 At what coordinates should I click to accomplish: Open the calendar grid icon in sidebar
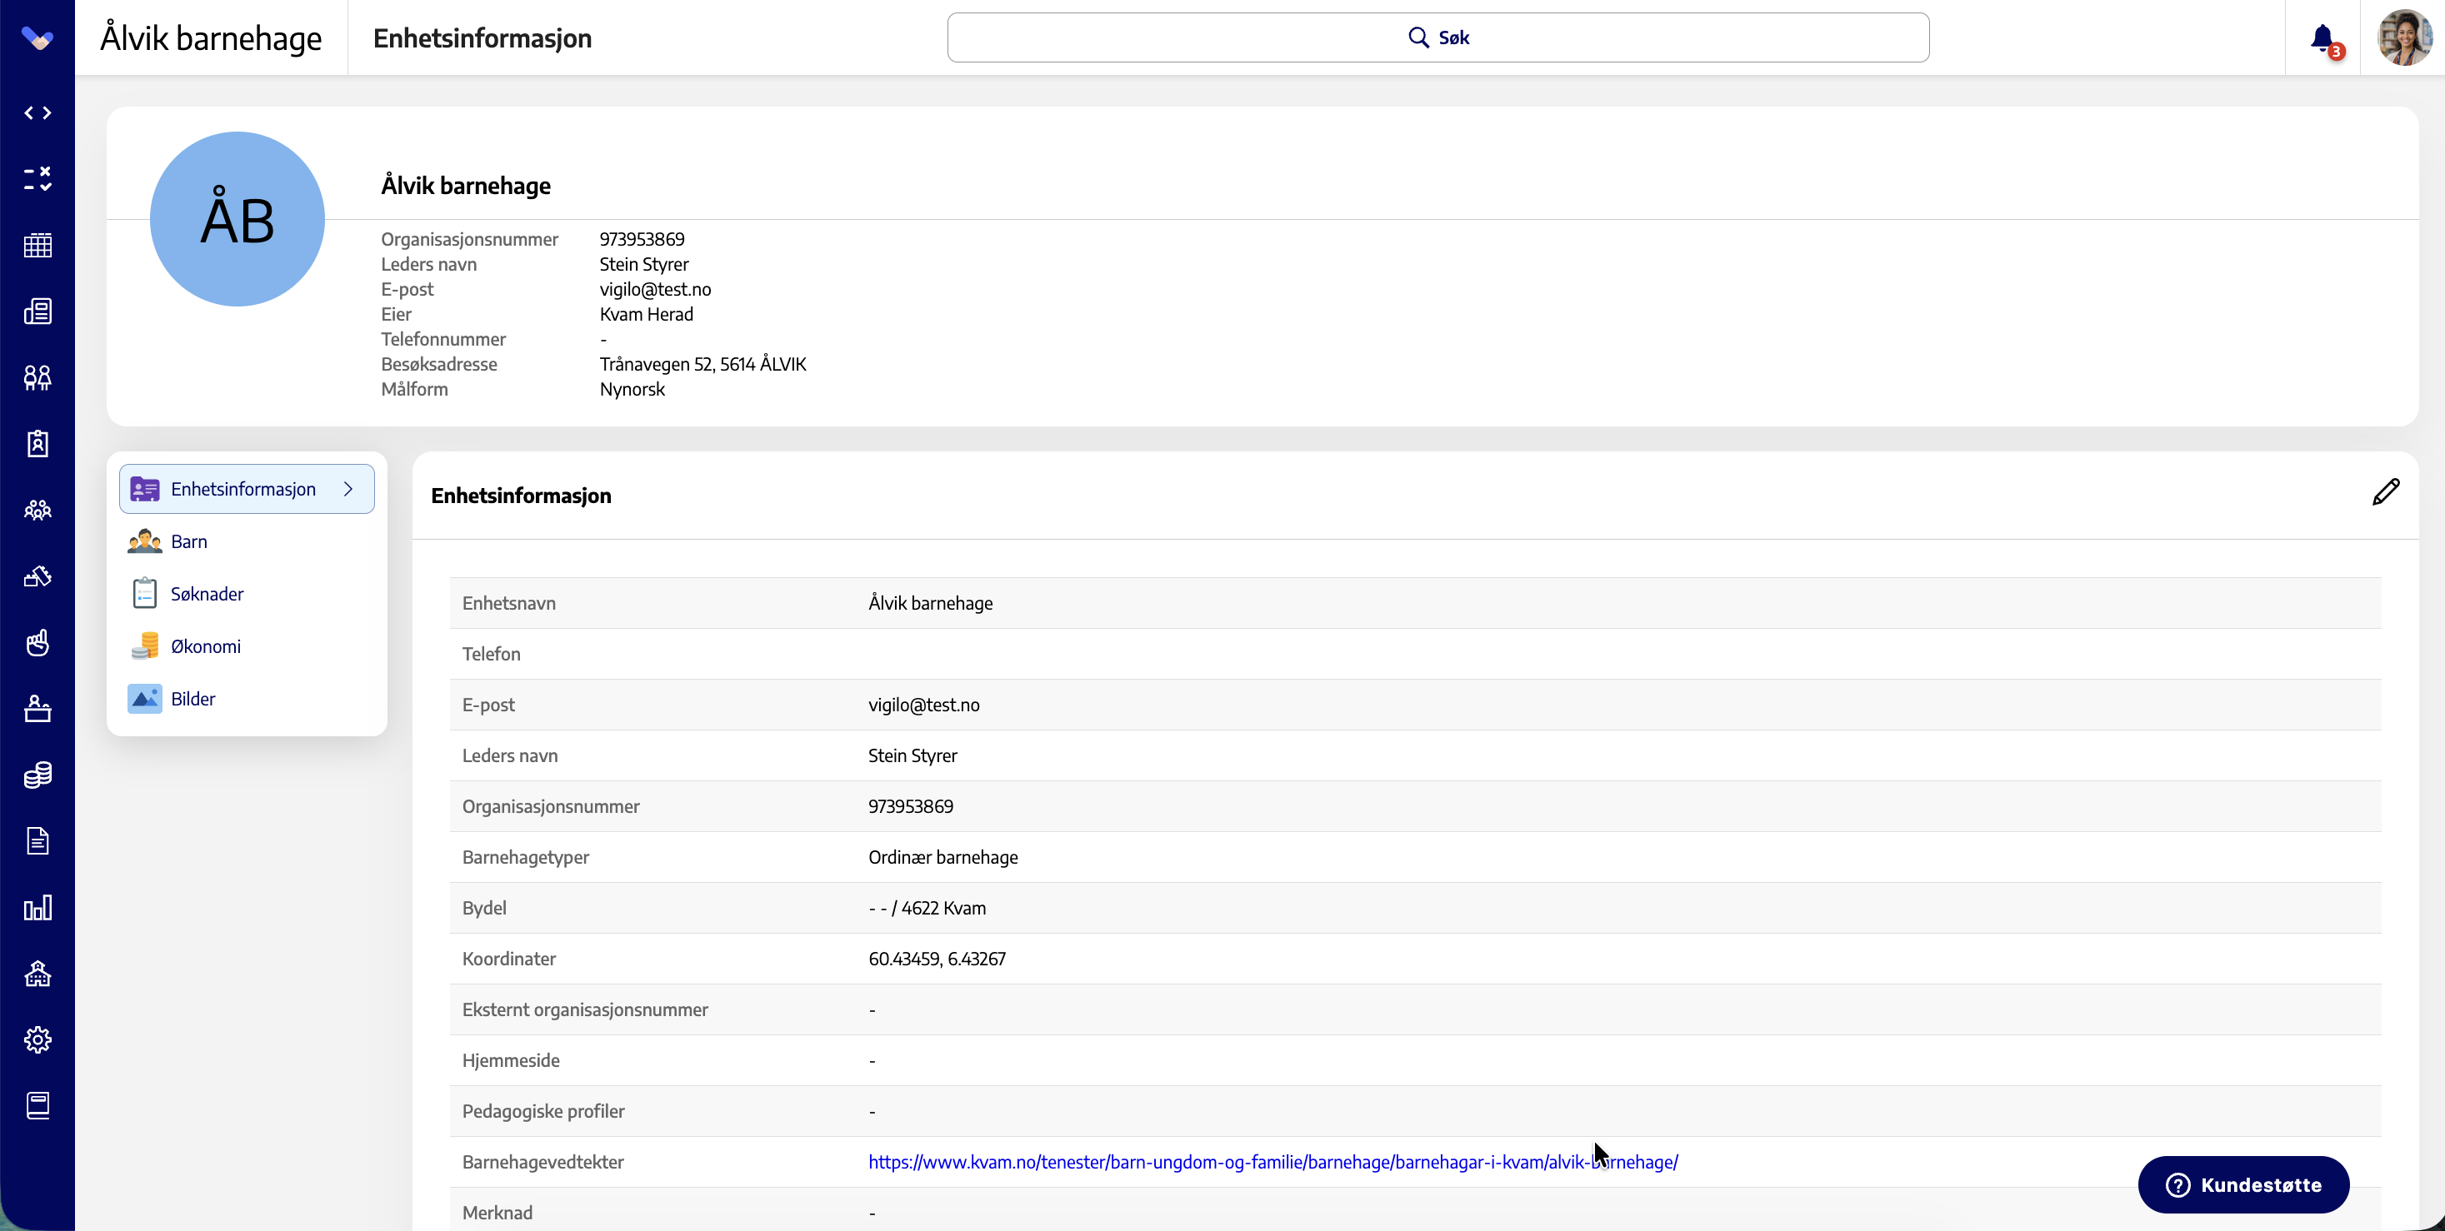[38, 245]
